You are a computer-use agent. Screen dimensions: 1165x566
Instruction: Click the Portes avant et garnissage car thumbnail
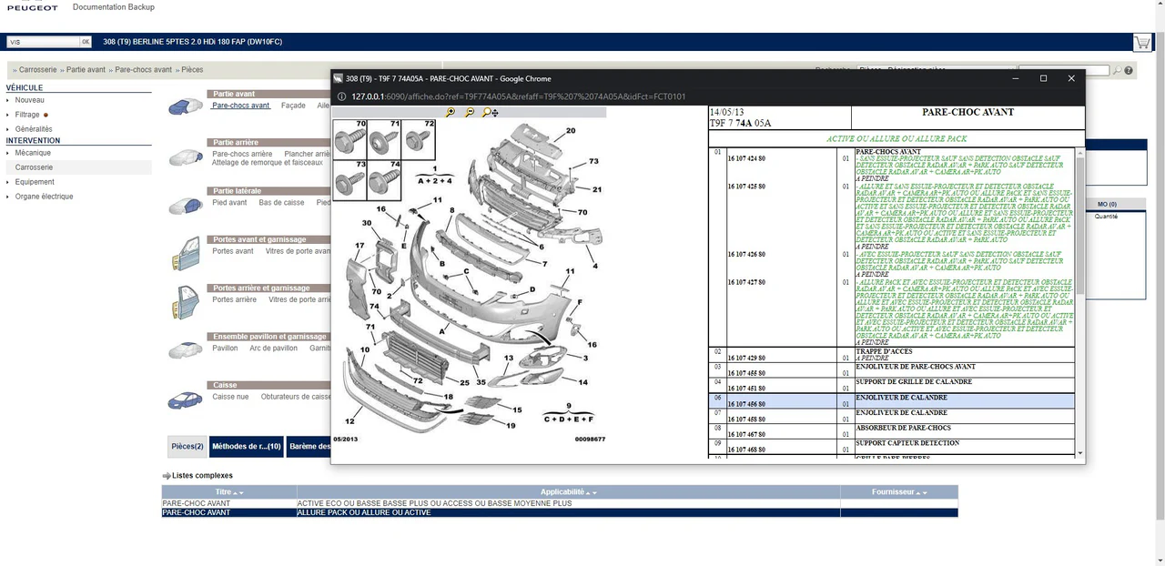[185, 253]
